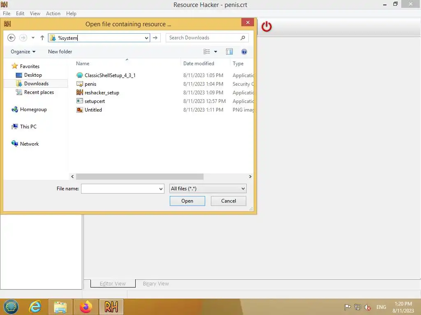Image resolution: width=421 pixels, height=315 pixels.
Task: Open the All files (*.*) type dropdown
Action: [x=208, y=189]
